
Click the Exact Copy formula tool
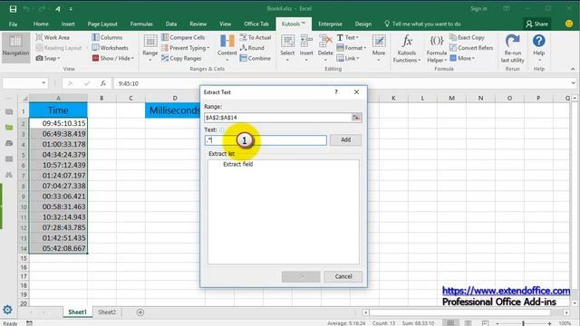468,37
